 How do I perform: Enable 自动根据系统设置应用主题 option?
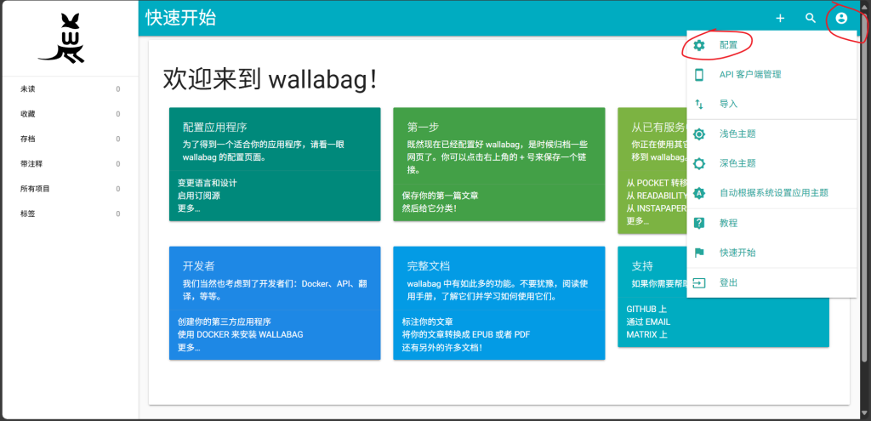773,193
